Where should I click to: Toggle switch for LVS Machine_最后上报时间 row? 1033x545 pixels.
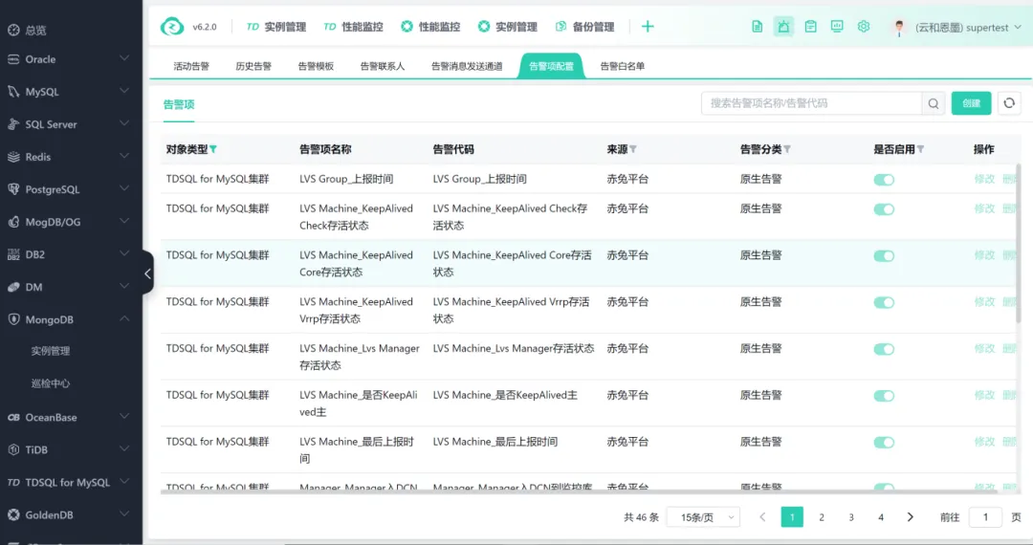pyautogui.click(x=884, y=443)
